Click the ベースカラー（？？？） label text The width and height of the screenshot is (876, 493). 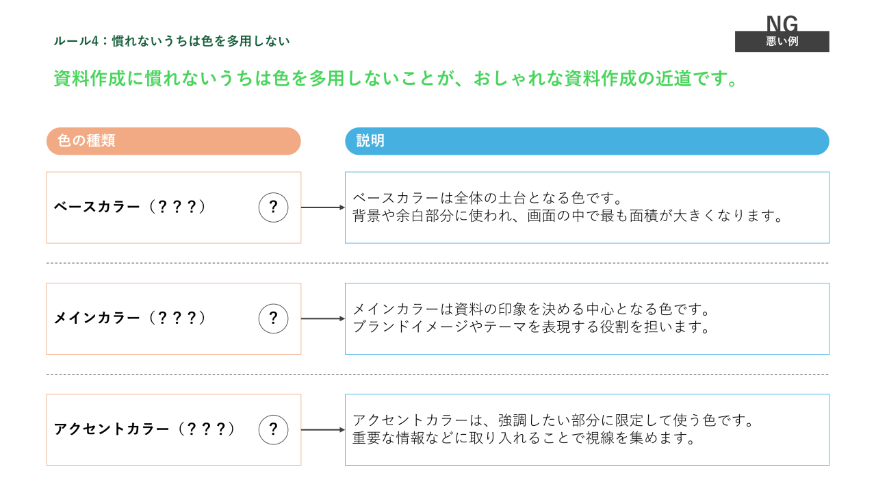(130, 207)
